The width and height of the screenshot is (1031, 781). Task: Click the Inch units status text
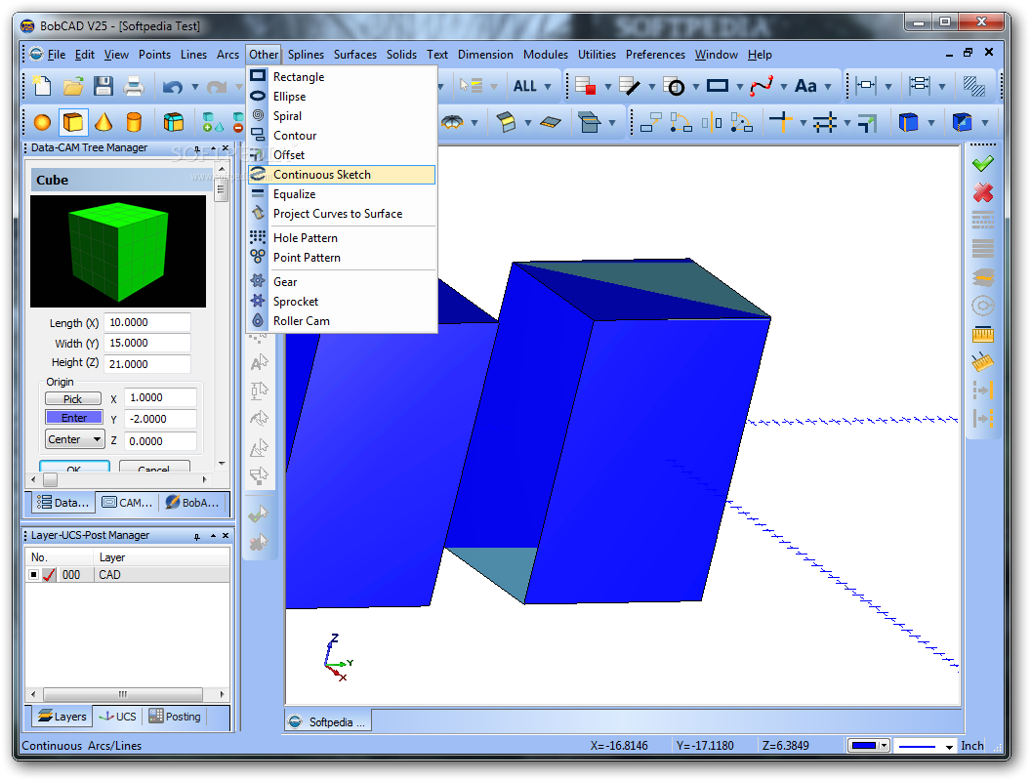pos(971,746)
